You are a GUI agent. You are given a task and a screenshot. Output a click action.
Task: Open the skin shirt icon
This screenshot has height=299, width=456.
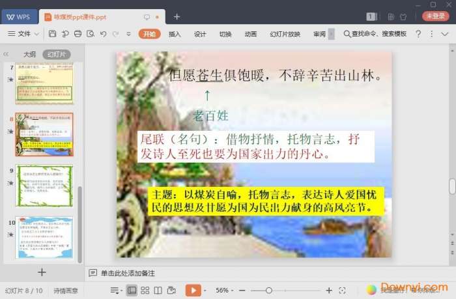pyautogui.click(x=403, y=17)
